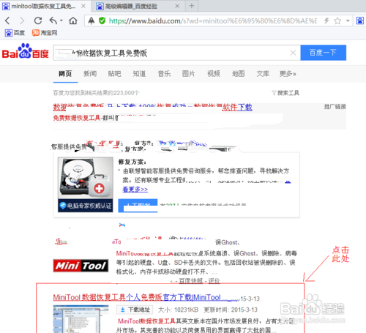
Task: Open the undo history dropdown arrow
Action: pos(61,20)
